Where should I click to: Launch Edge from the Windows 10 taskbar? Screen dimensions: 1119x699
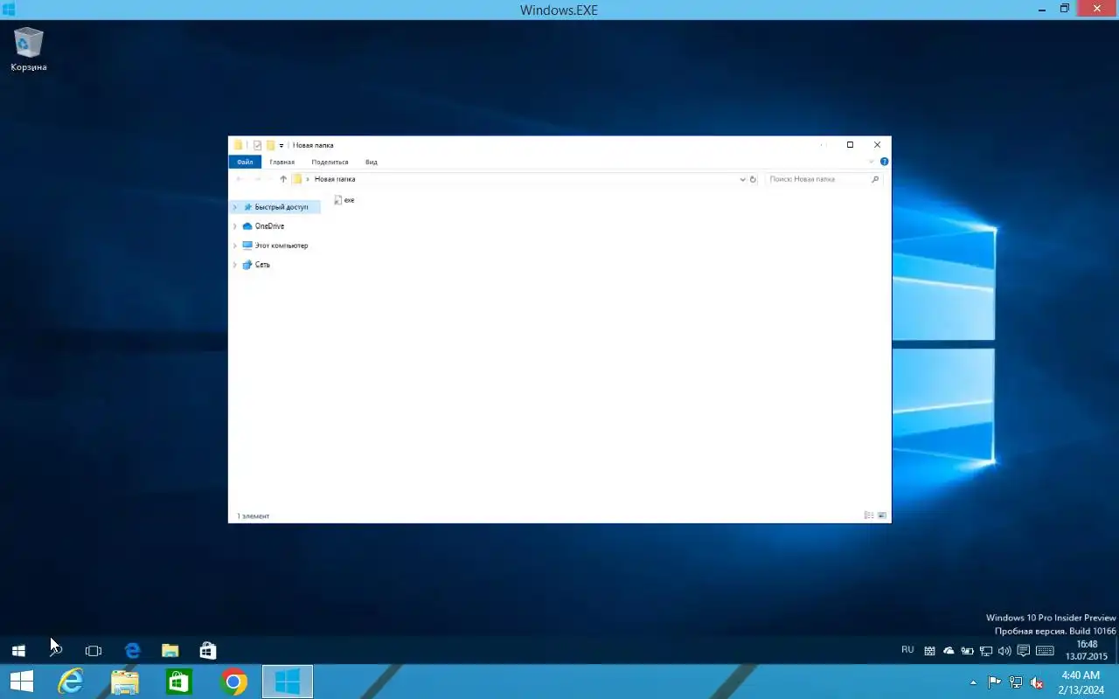click(133, 650)
